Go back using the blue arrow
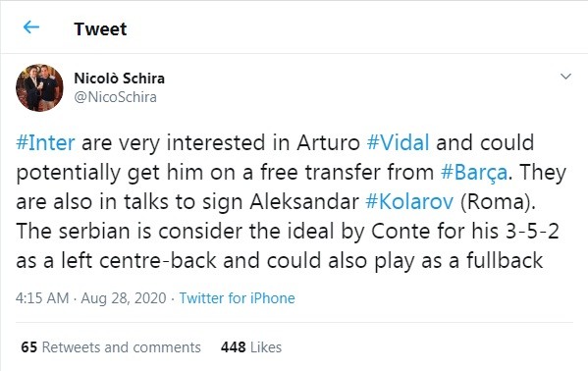This screenshot has height=371, width=588. click(31, 27)
